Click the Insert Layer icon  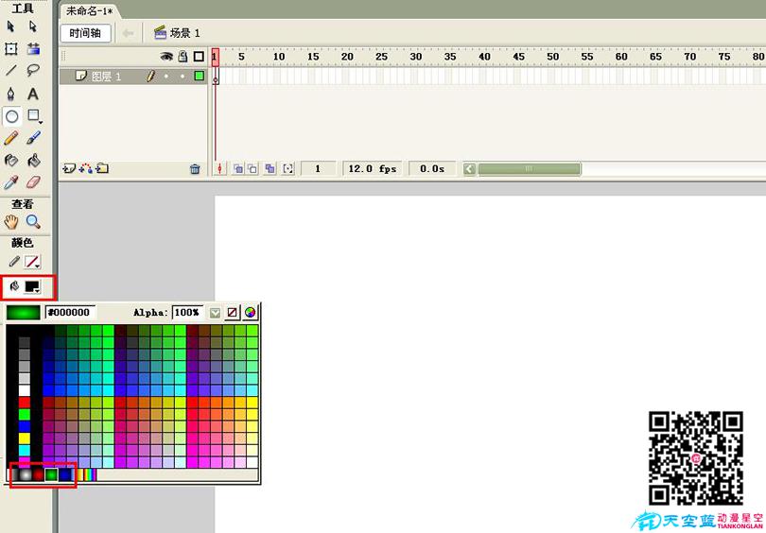pyautogui.click(x=69, y=169)
